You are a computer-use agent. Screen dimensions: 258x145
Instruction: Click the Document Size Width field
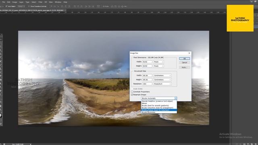tap(147, 75)
